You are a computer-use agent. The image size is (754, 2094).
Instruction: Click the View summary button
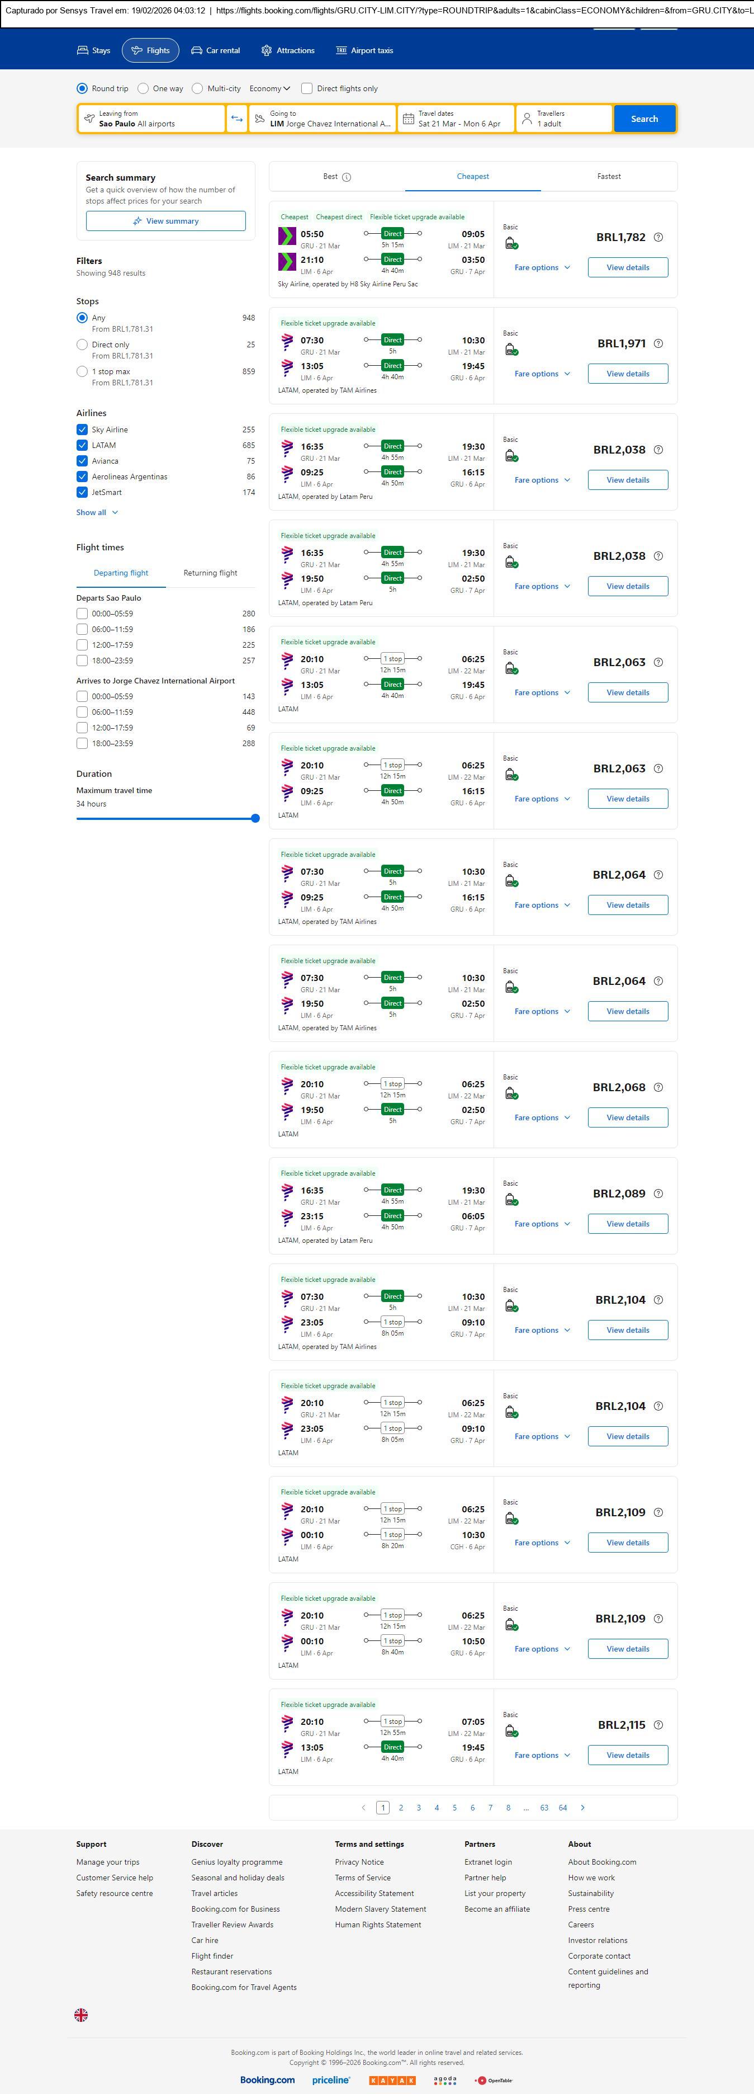[x=166, y=221]
